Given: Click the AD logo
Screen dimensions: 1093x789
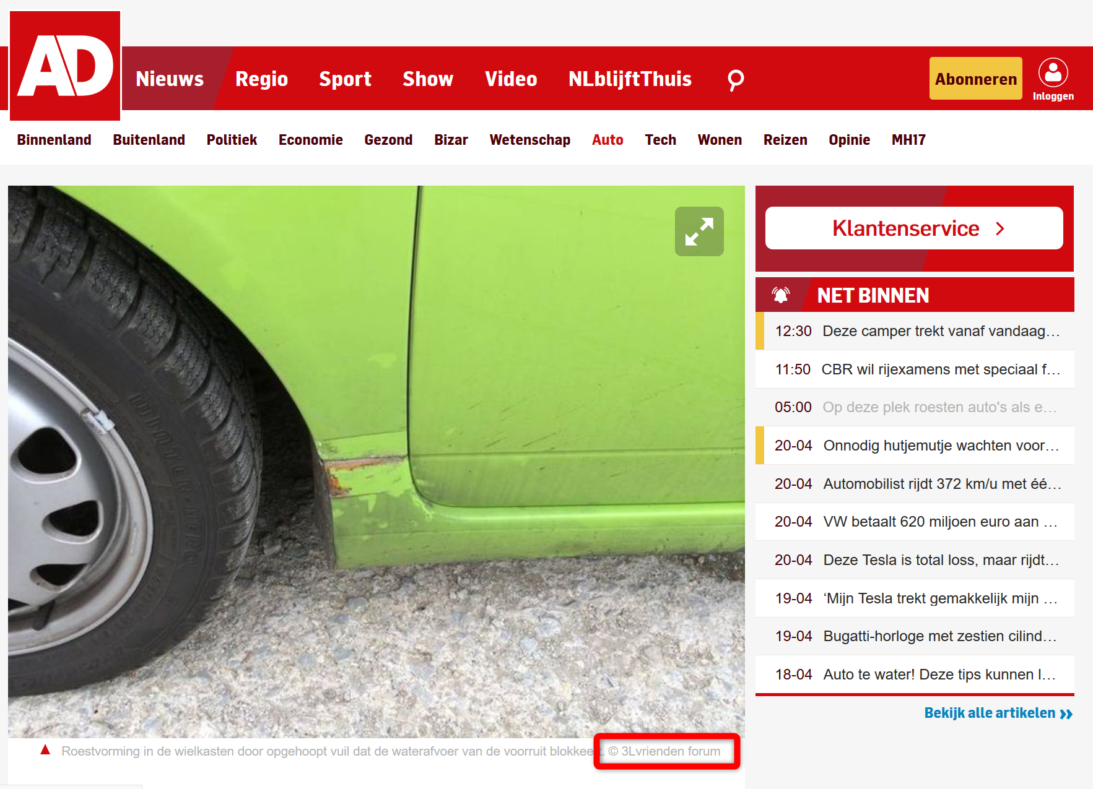Looking at the screenshot, I should pyautogui.click(x=65, y=66).
